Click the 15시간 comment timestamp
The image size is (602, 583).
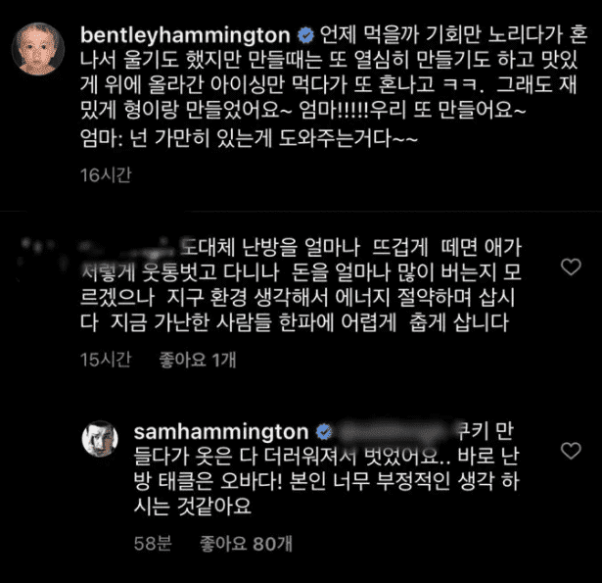pyautogui.click(x=106, y=360)
